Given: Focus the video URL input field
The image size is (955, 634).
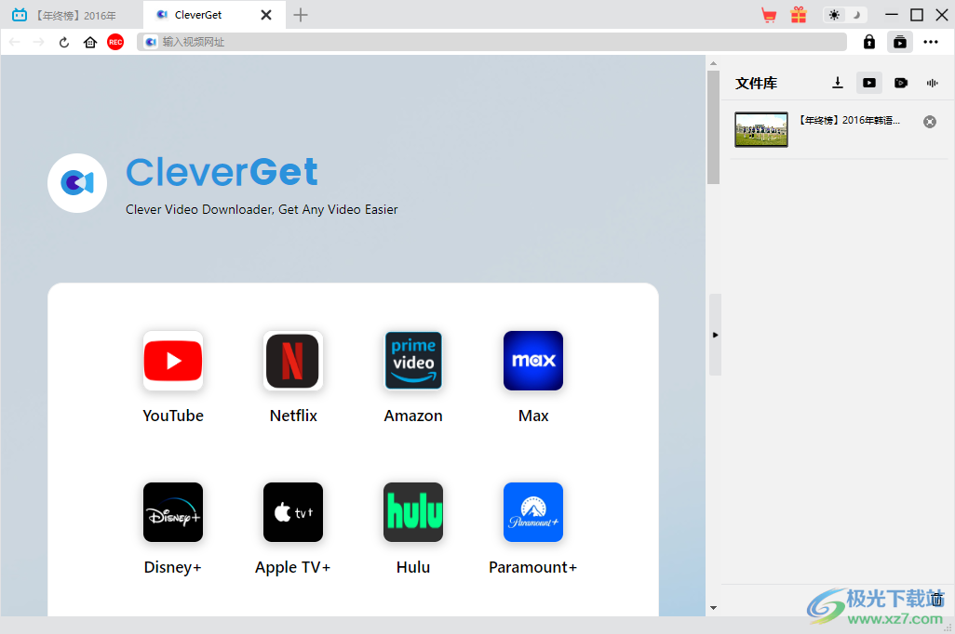Looking at the screenshot, I should 492,42.
